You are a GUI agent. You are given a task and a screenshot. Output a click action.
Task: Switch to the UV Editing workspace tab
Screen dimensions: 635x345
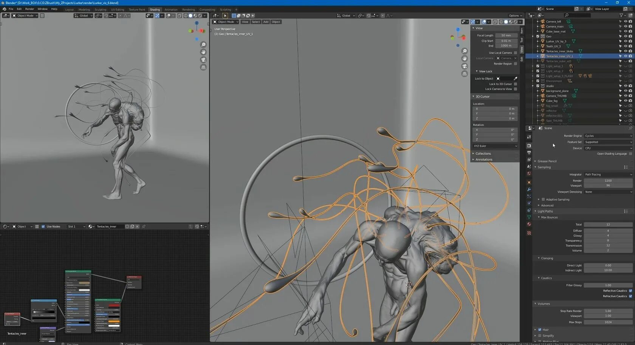118,9
